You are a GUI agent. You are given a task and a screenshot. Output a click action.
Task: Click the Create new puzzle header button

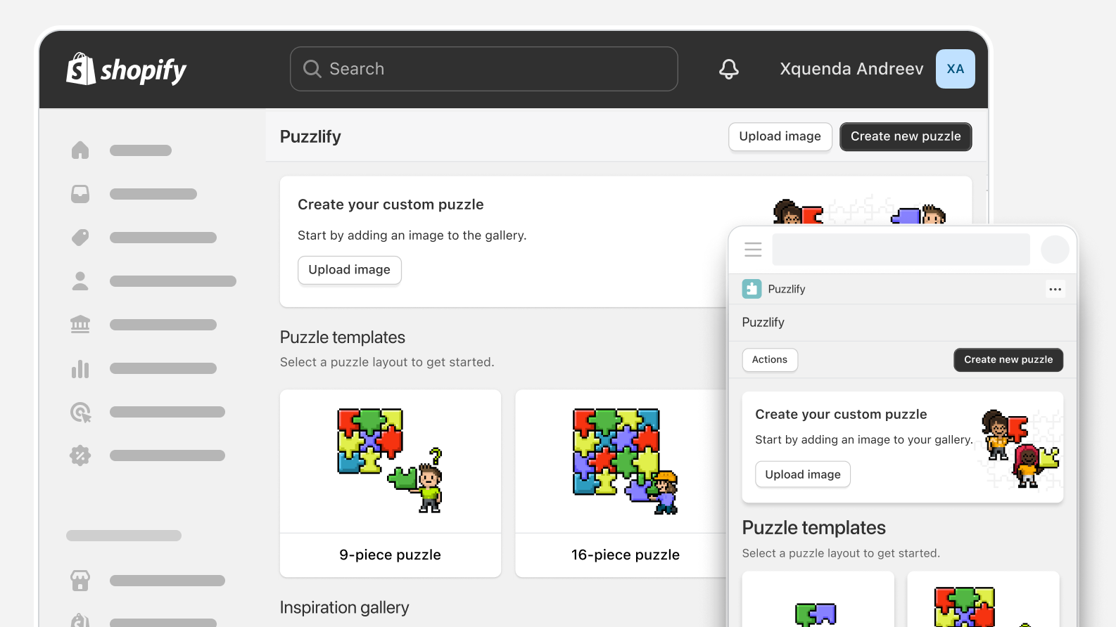click(906, 136)
